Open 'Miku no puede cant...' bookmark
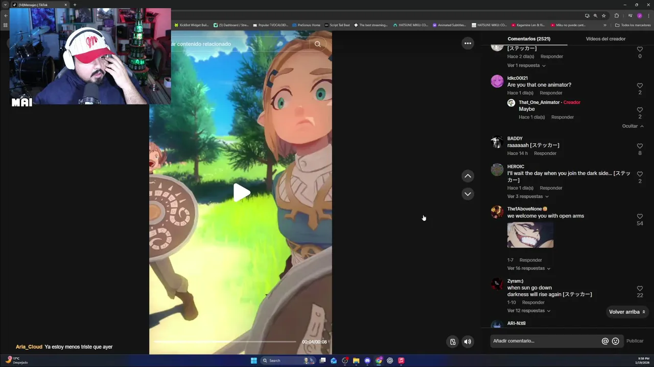The width and height of the screenshot is (654, 367). 567,25
